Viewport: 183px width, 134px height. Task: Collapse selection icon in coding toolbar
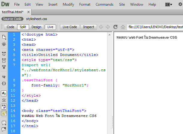[4, 60]
